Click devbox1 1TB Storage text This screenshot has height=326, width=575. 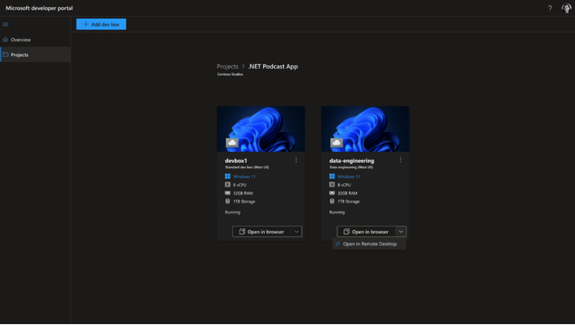coord(244,202)
